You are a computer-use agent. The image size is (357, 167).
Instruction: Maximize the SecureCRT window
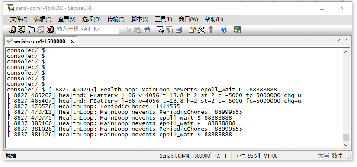322,8
